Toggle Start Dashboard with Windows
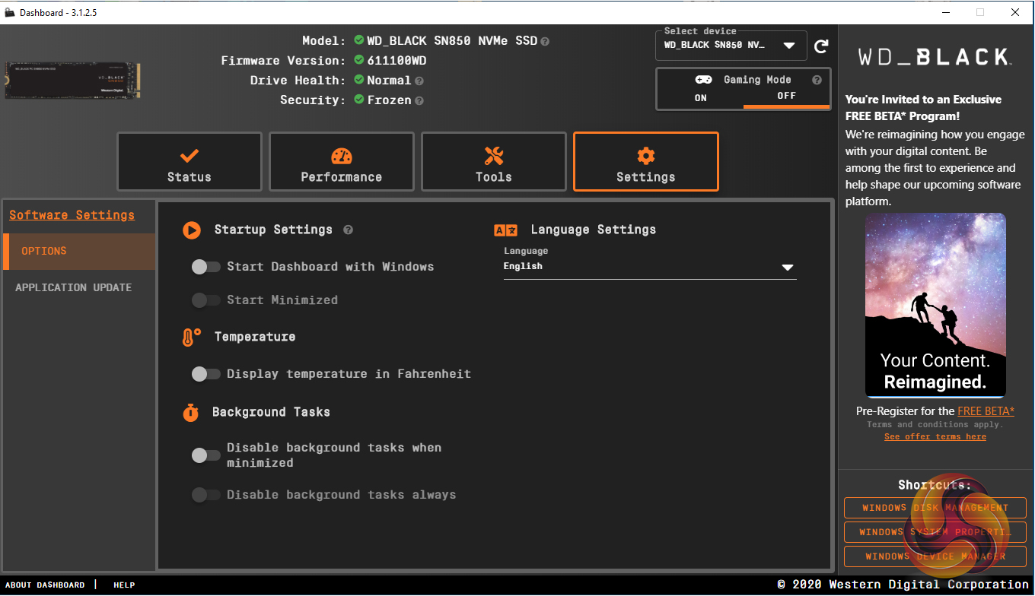The height and width of the screenshot is (596, 1035). [x=205, y=267]
